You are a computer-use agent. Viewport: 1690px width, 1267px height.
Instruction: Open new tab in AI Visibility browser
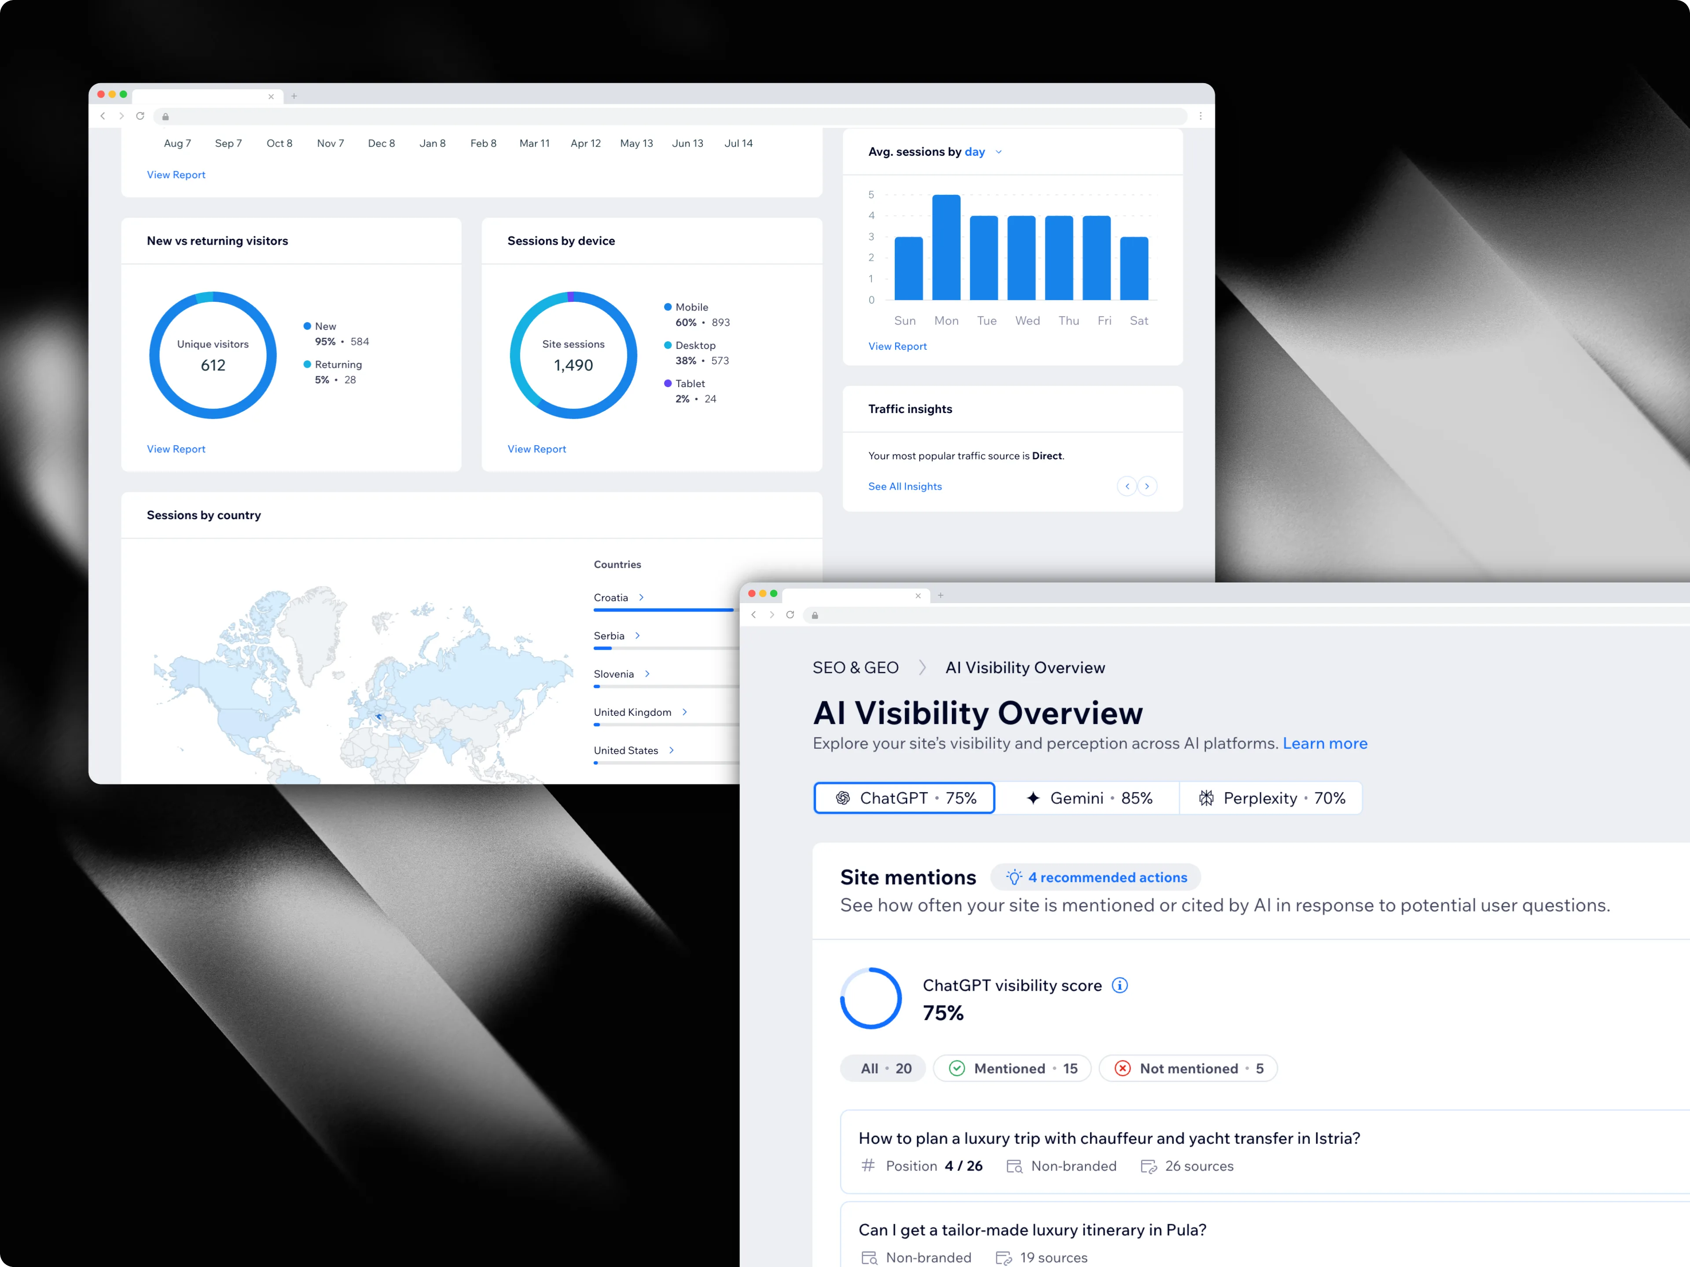[x=941, y=596]
